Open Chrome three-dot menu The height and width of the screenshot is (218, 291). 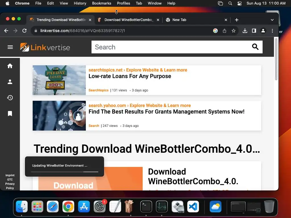click(272, 31)
